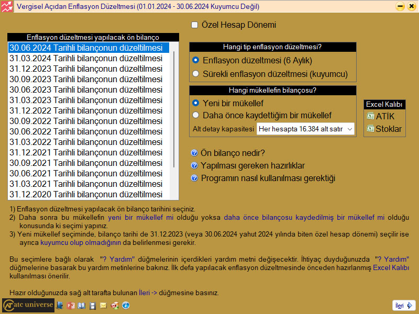This screenshot has height=314, width=419.
Task: Click help icon beside Yapılması gereken hazırlıklar
Action: click(194, 165)
